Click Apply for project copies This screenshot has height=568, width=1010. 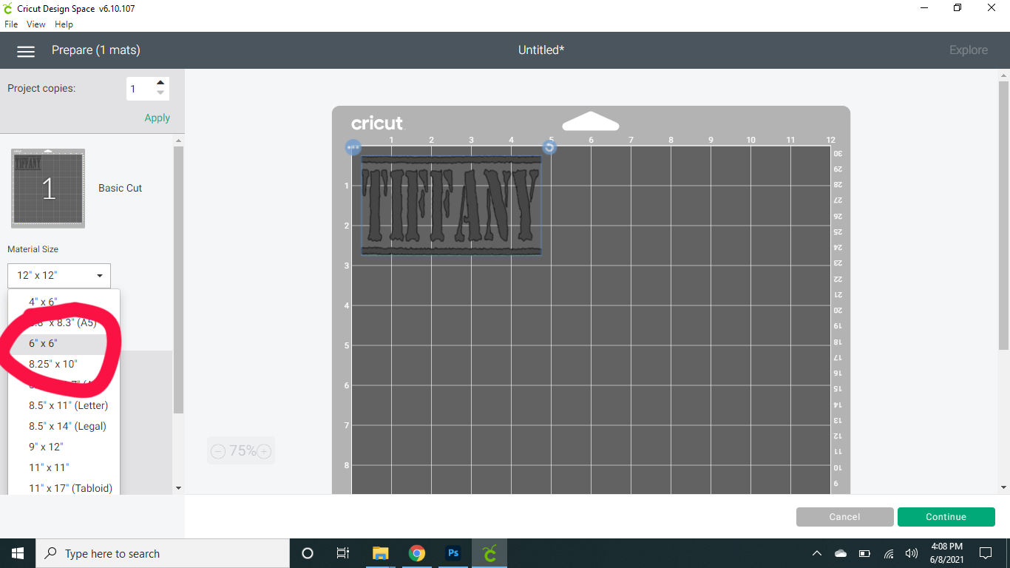coord(157,118)
